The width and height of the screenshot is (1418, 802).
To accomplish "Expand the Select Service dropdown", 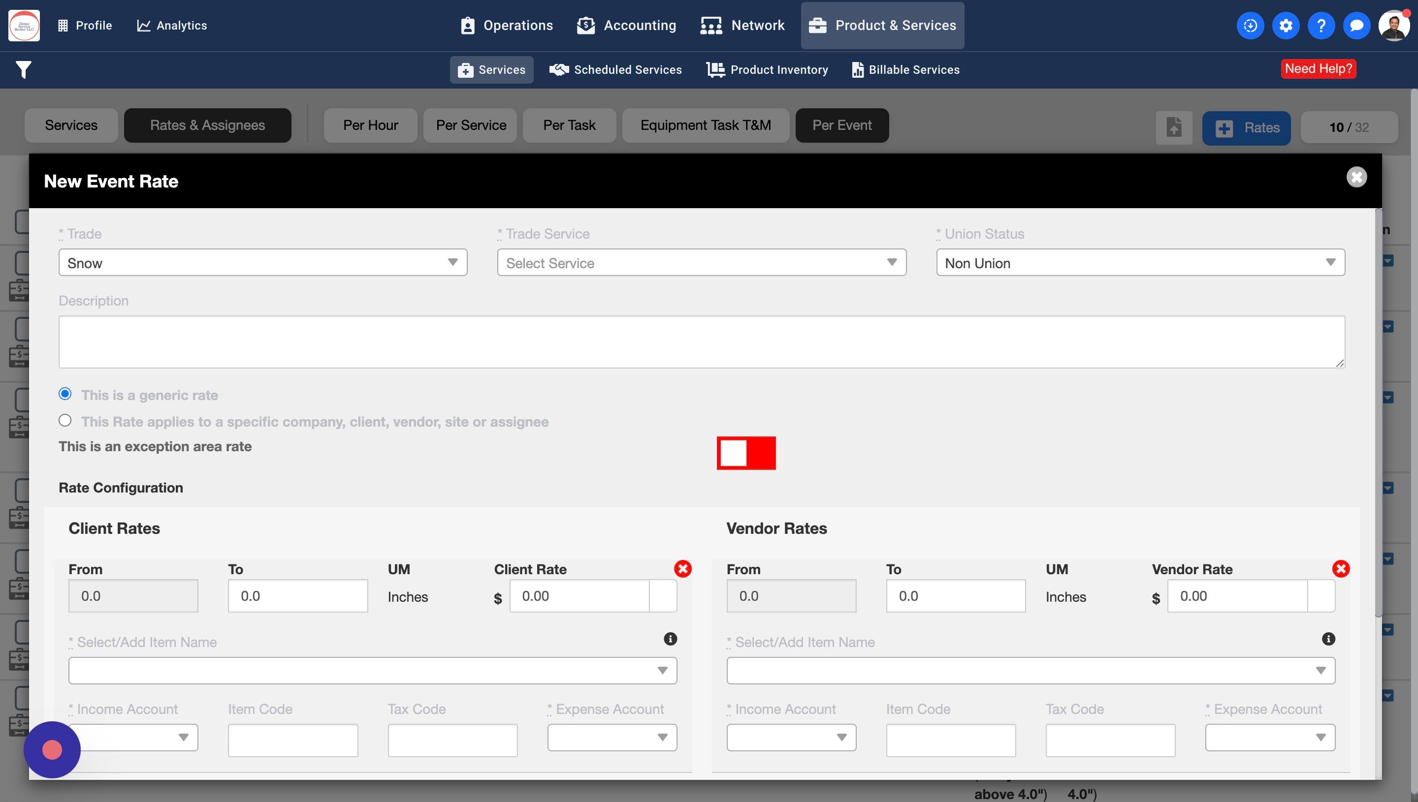I will [x=701, y=263].
